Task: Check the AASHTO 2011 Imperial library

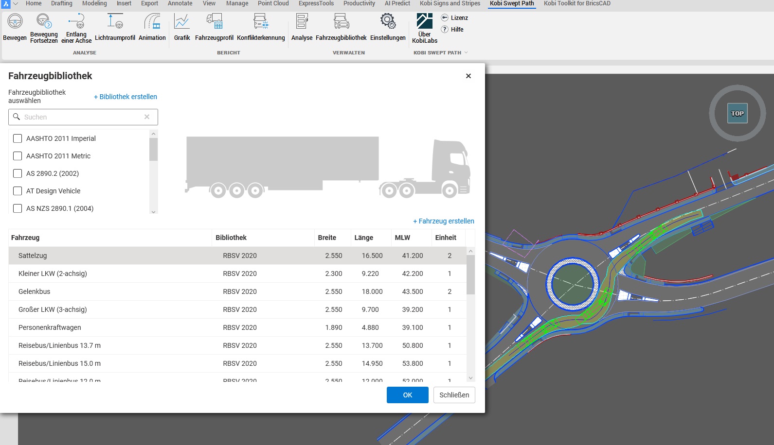Action: click(x=18, y=138)
